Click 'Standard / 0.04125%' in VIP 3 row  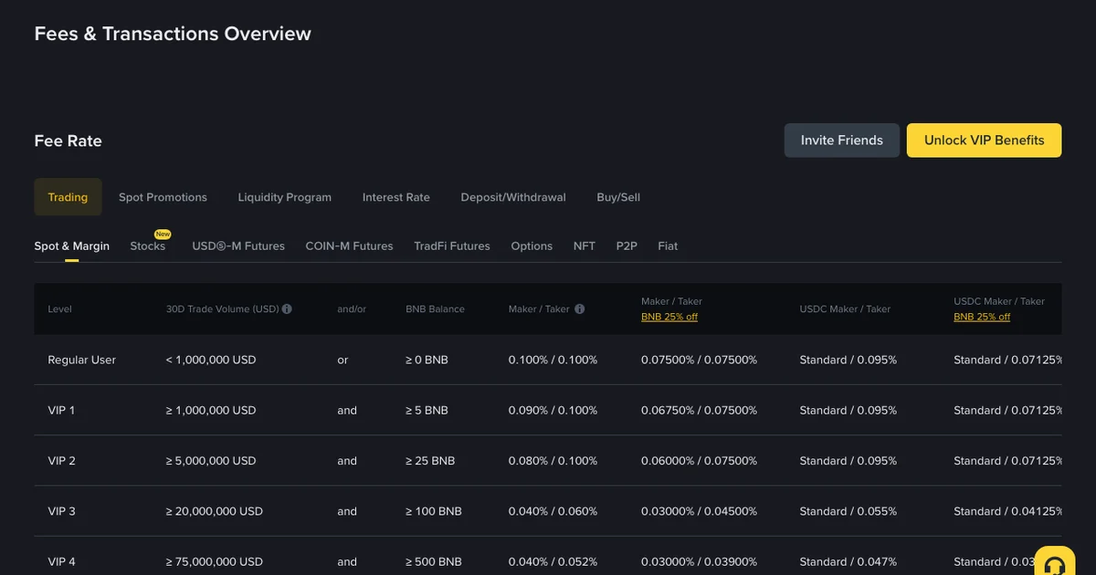coord(1007,512)
